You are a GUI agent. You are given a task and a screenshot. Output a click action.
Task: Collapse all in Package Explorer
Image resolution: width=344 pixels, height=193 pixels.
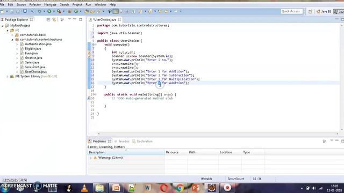48,19
